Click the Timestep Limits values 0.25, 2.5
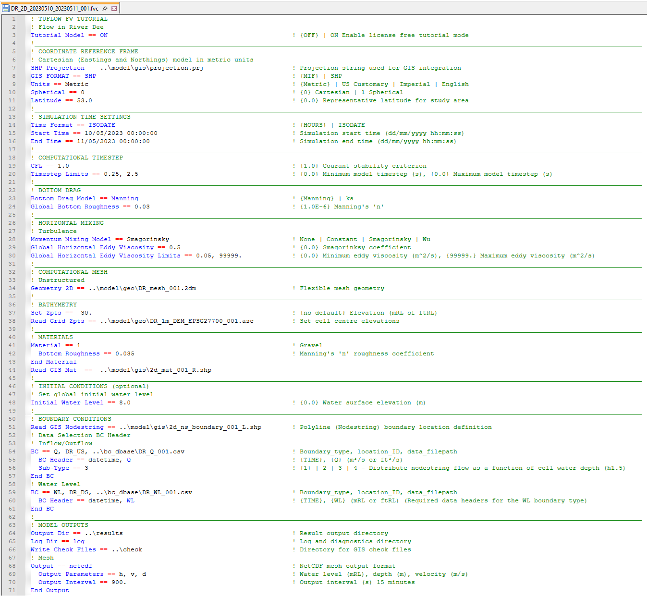The image size is (647, 597). (x=121, y=174)
